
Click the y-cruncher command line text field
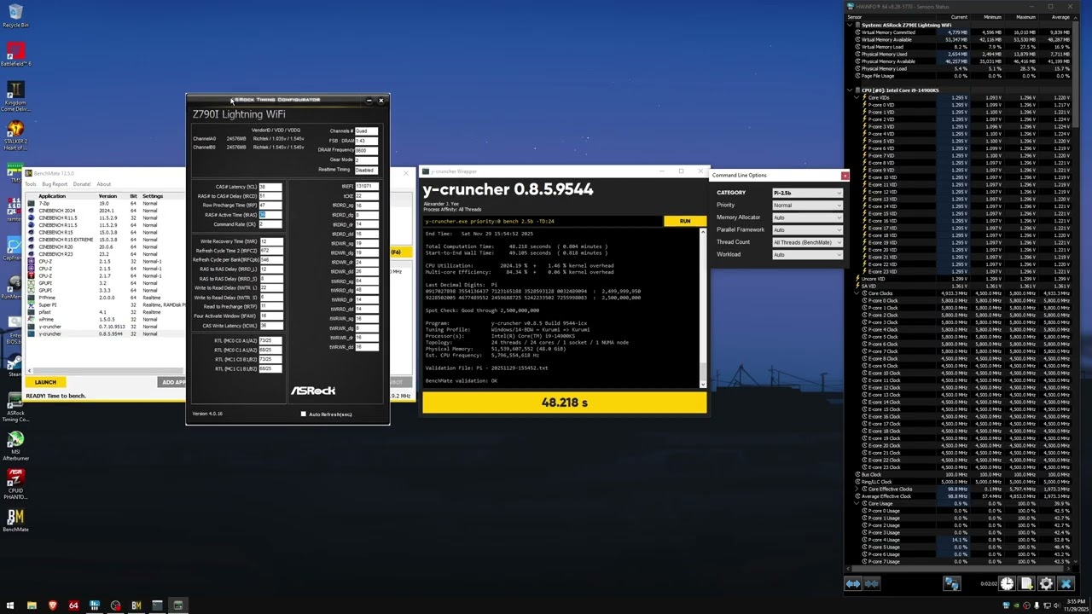[543, 222]
